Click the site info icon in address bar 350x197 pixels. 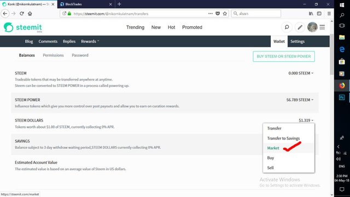pos(64,14)
